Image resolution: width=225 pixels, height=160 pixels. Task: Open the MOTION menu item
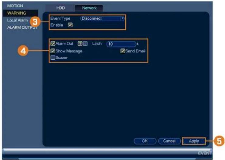pyautogui.click(x=15, y=6)
